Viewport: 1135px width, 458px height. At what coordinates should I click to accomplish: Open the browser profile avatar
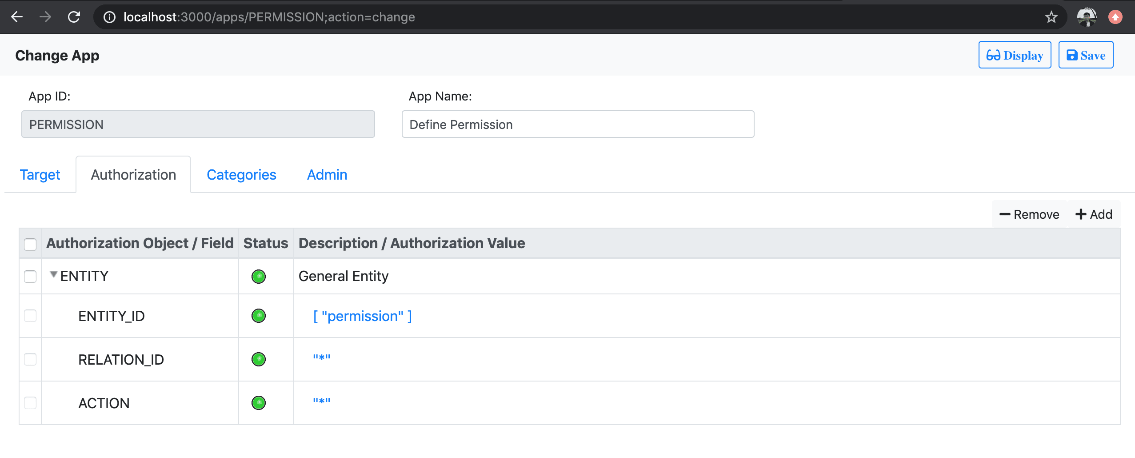point(1087,17)
